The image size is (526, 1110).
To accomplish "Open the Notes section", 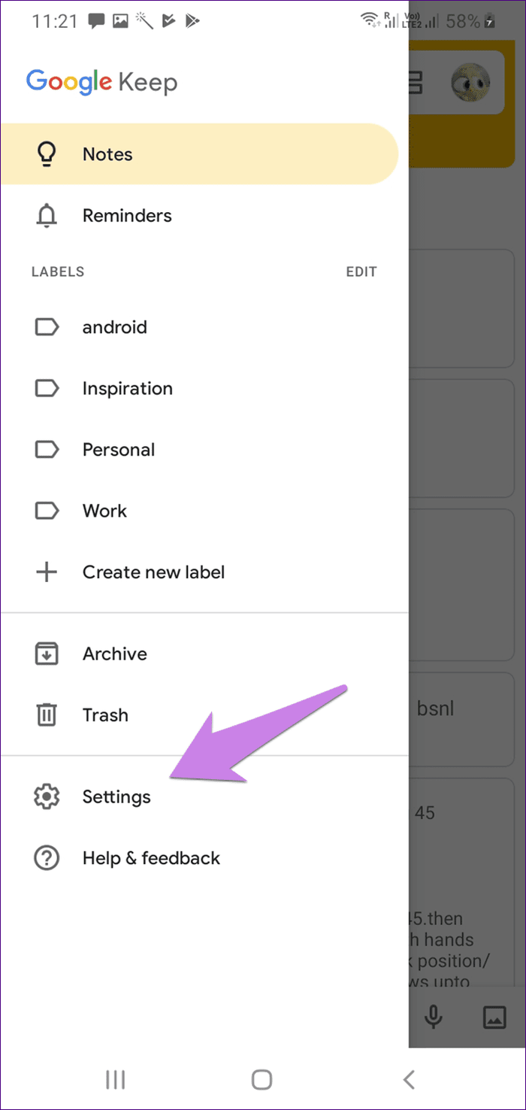I will click(199, 154).
